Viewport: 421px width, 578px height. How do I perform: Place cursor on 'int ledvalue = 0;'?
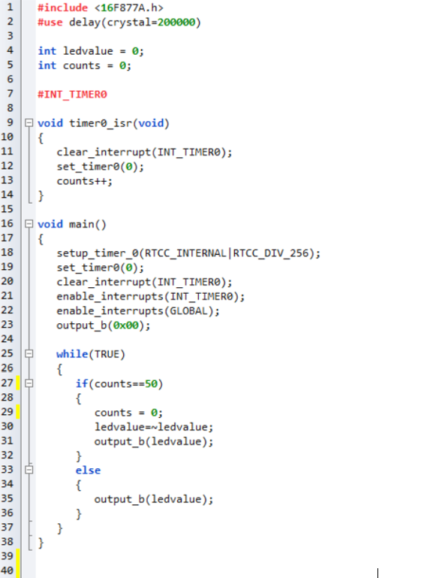[x=91, y=51]
